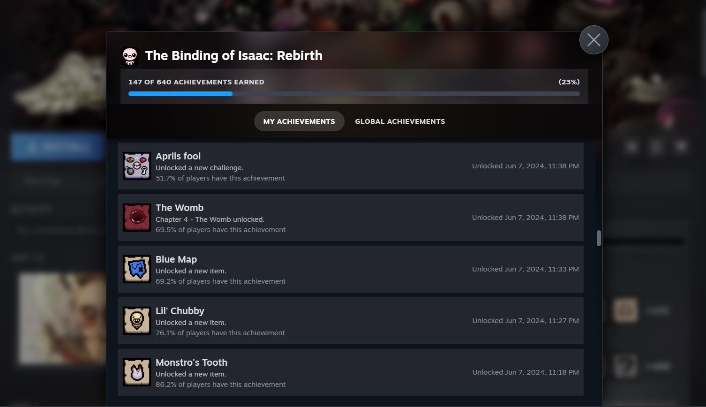Image resolution: width=706 pixels, height=407 pixels.
Task: Click 'Chapter 4 - The Womb unlocked.' description
Action: point(210,219)
